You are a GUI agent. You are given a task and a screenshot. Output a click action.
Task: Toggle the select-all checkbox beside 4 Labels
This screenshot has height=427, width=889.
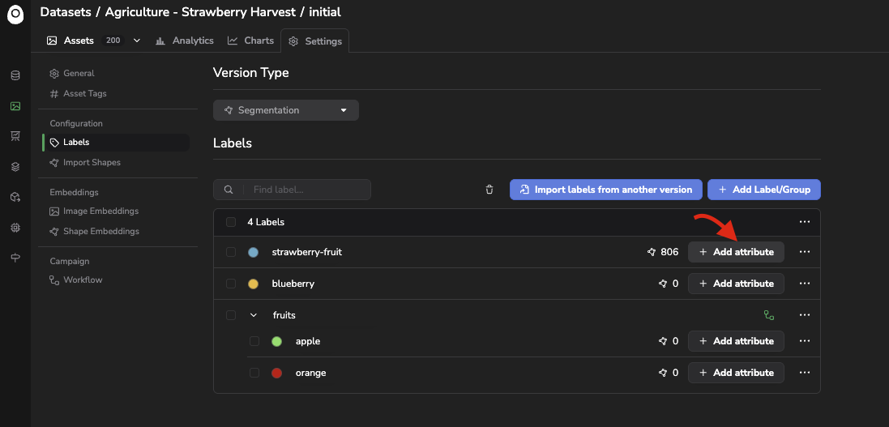pos(231,222)
